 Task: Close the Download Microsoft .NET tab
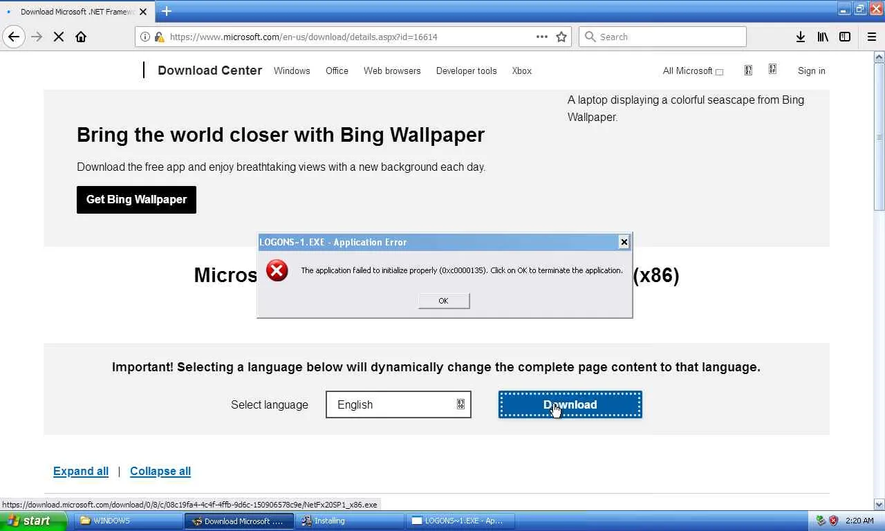coord(143,12)
